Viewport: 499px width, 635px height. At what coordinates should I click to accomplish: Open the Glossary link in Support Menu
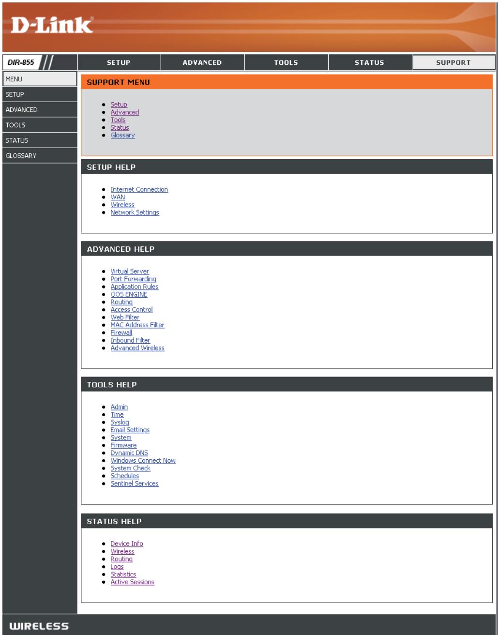coord(122,136)
